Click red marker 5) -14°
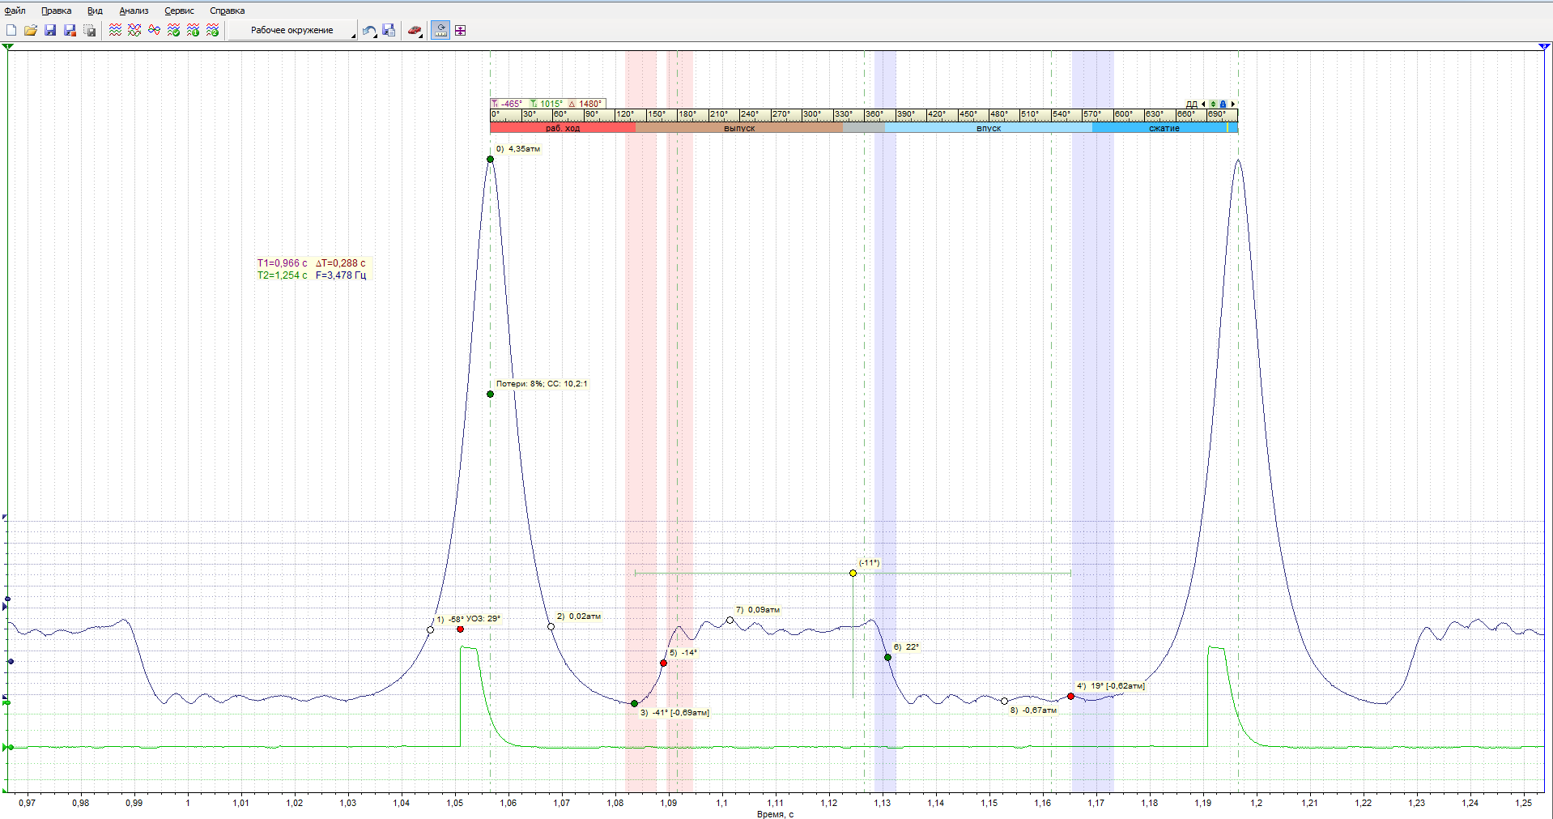The width and height of the screenshot is (1553, 819). coord(663,663)
